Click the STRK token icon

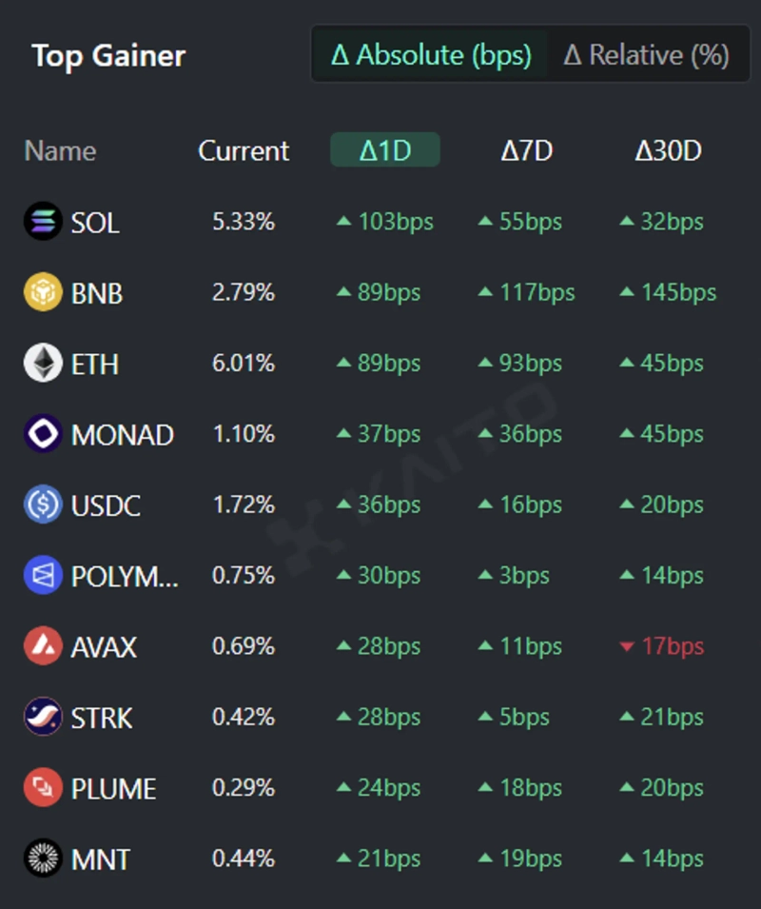[x=42, y=717]
